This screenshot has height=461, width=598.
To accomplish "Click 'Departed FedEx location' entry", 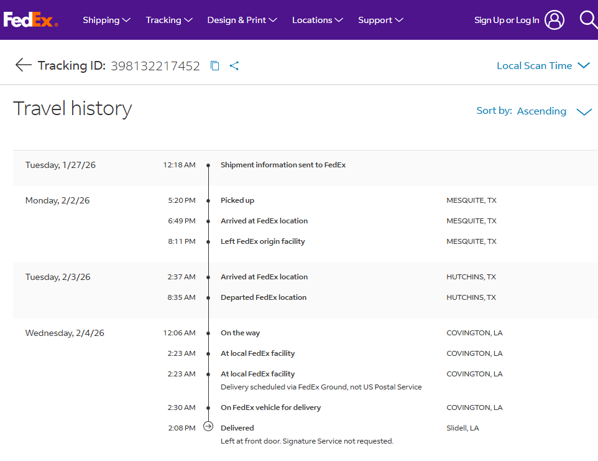I will tap(264, 297).
